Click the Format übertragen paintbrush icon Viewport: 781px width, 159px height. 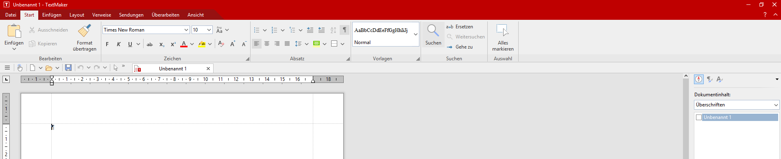(x=85, y=30)
